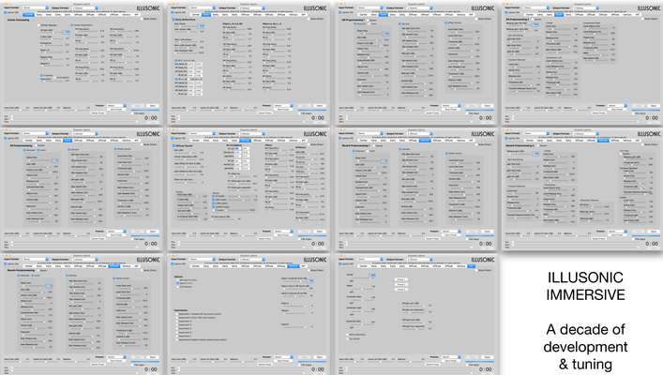Click Preset 2 button
This screenshot has height=375, width=663.
[x=401, y=284]
